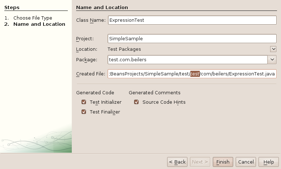Screen dimensions: 281x169
Task: Open the Location dropdown arrow
Action: (x=273, y=49)
